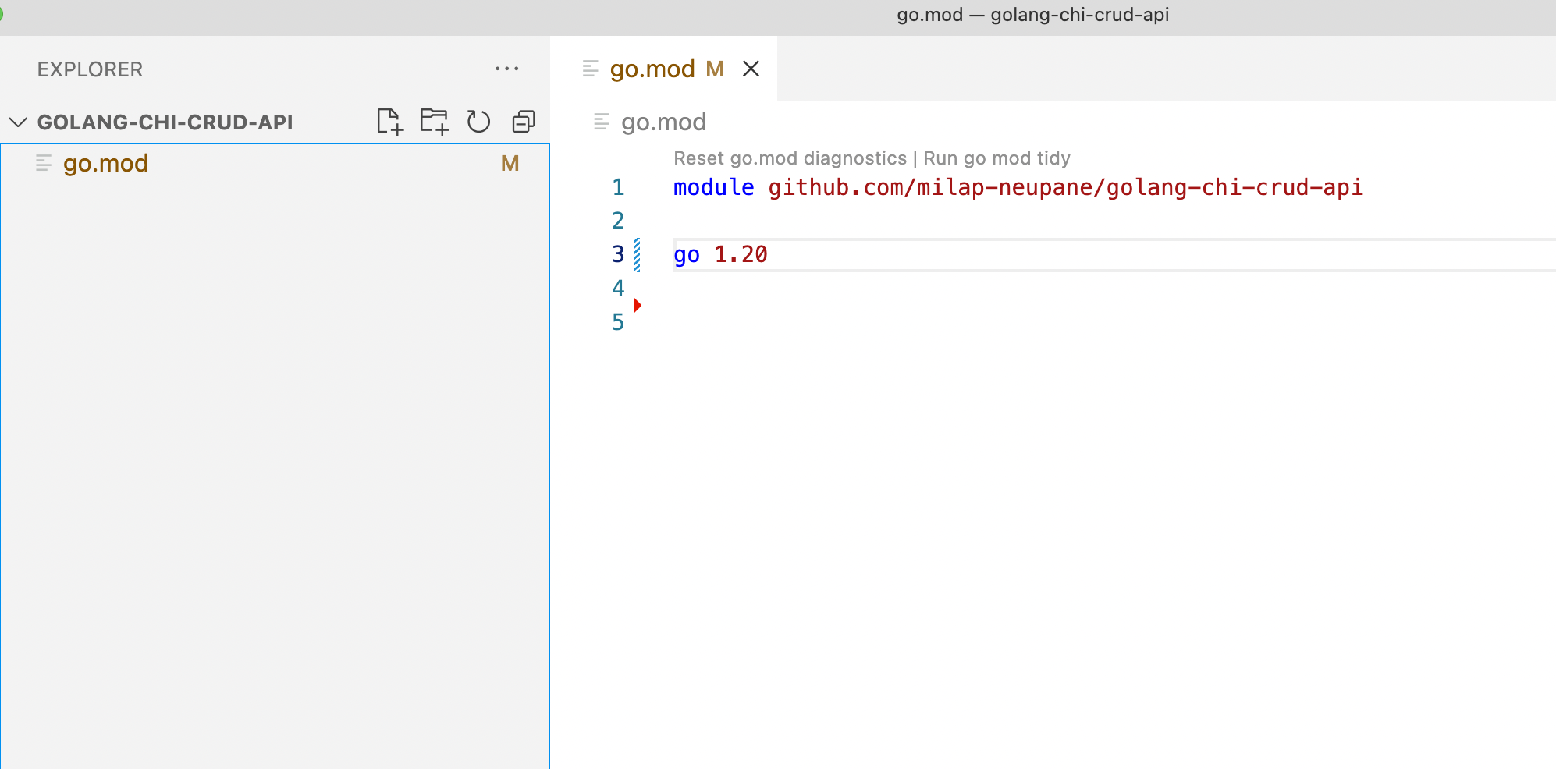Viewport: 1556px width, 769px height.
Task: Click the go.mod file icon in the tab
Action: click(591, 69)
